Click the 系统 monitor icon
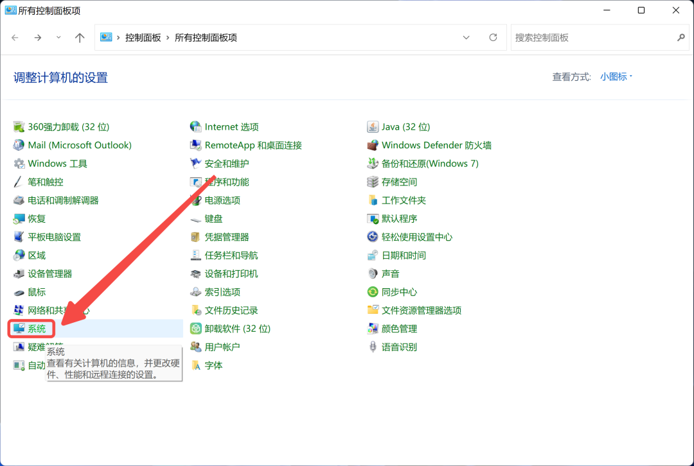 19,329
